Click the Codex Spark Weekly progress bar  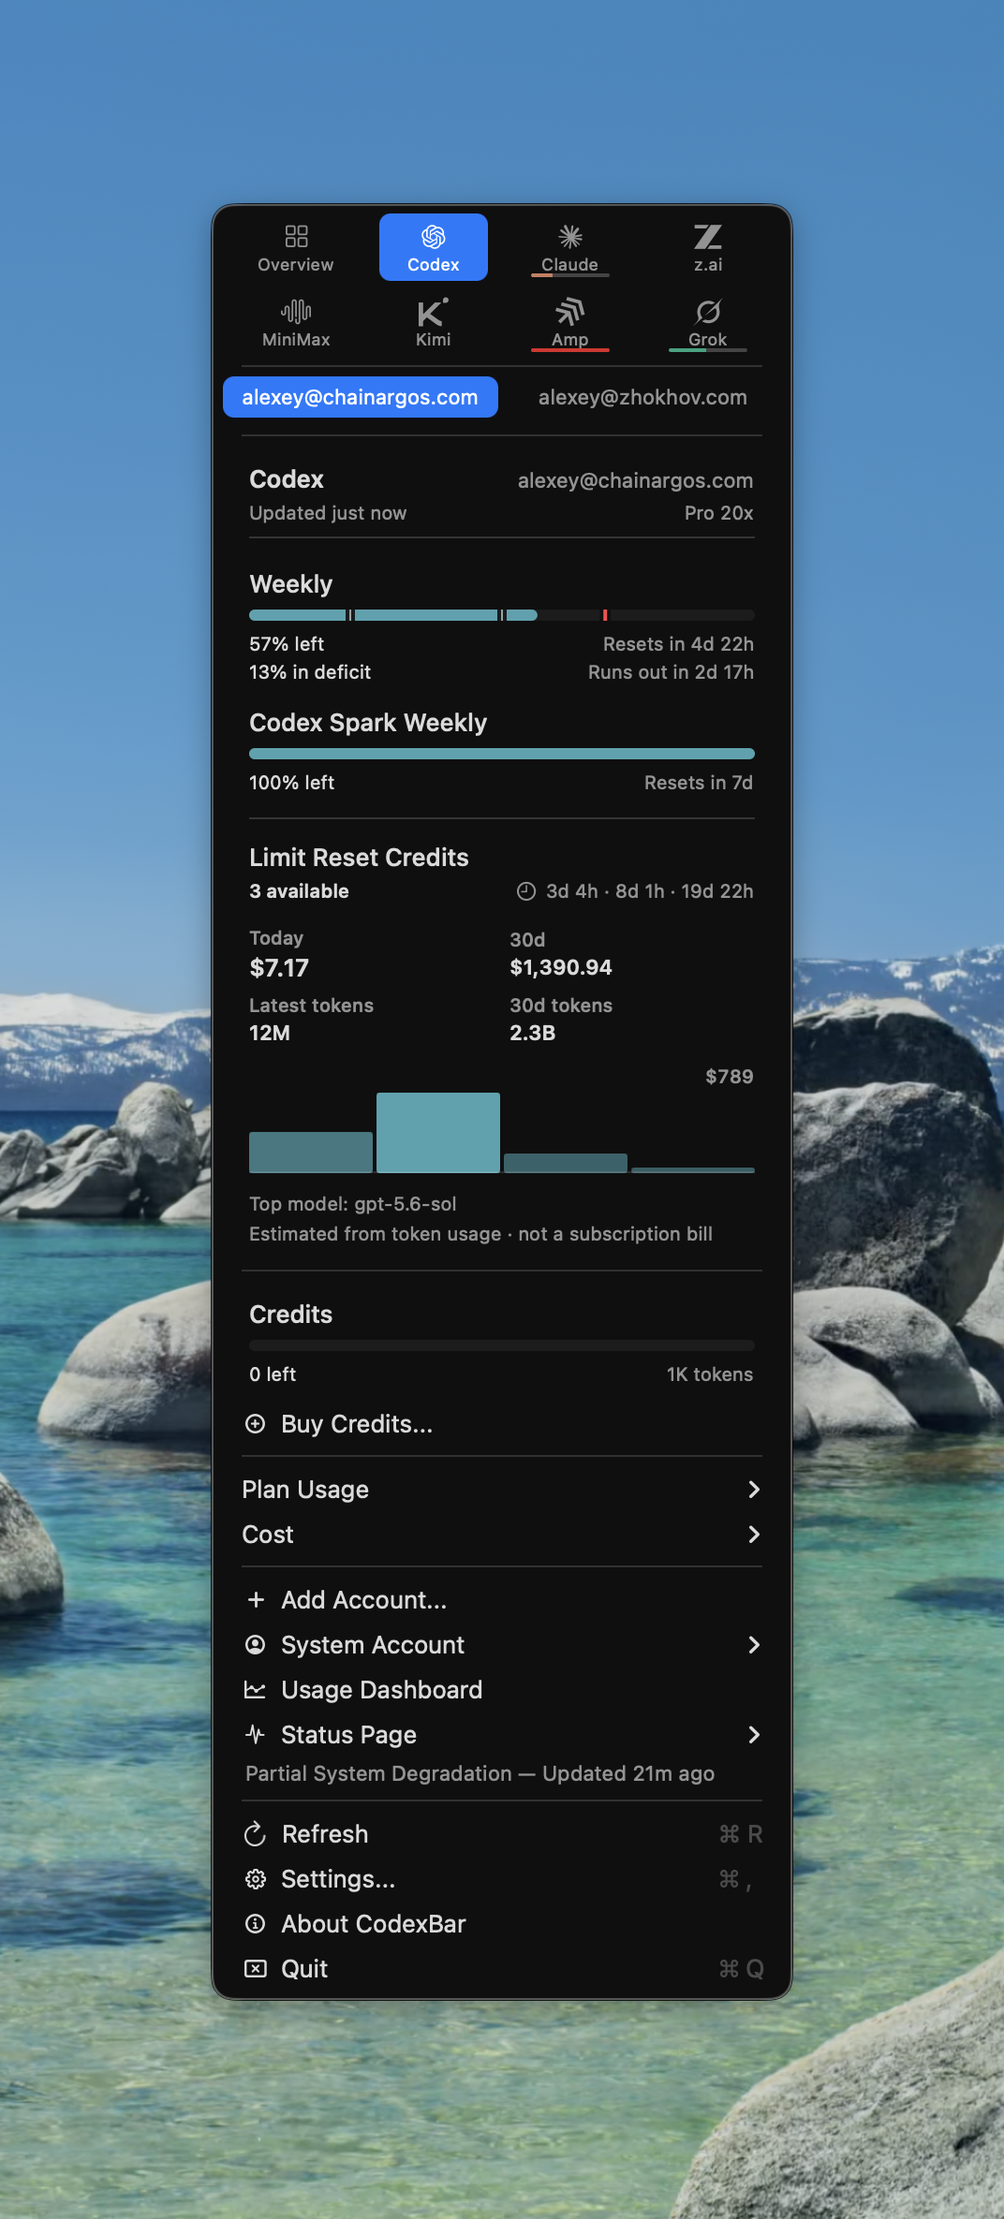coord(502,754)
